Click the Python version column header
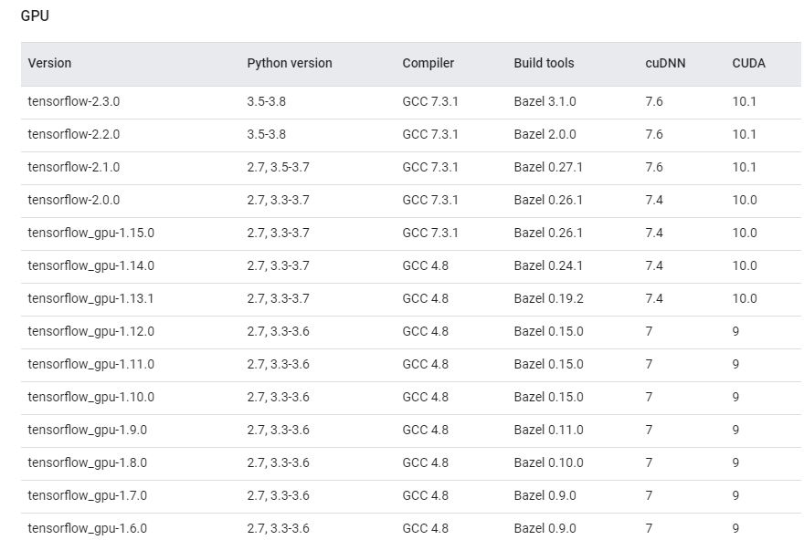The image size is (804, 540). (x=290, y=63)
